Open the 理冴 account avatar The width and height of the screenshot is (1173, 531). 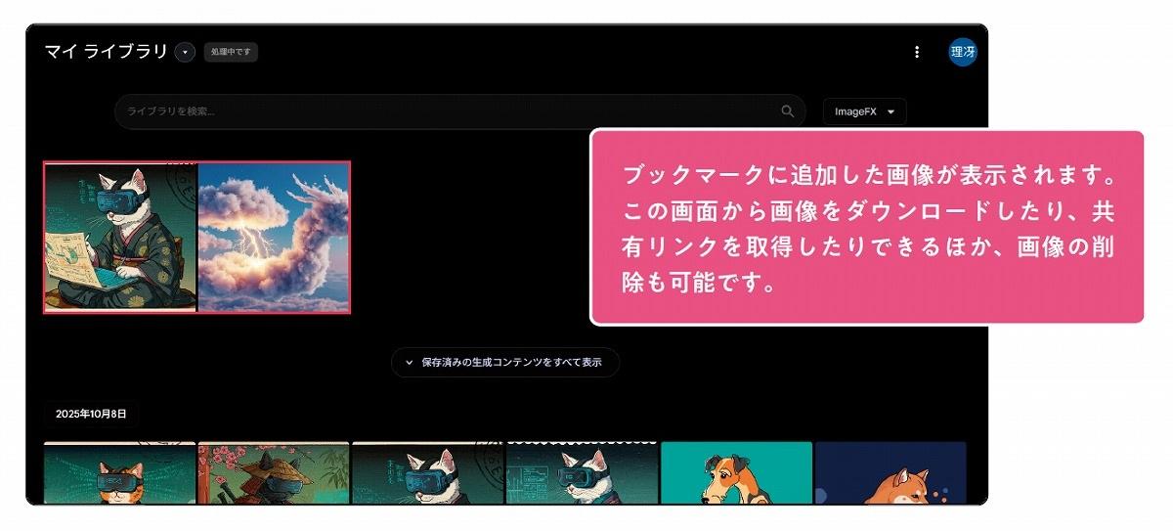tap(962, 52)
